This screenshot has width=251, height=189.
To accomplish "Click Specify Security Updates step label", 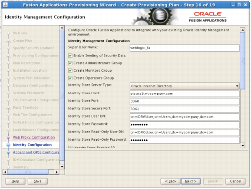I will (33, 48).
